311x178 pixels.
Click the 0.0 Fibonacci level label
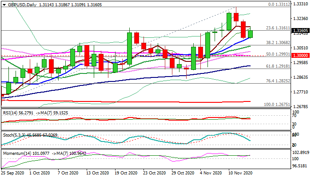pyautogui.click(x=279, y=4)
